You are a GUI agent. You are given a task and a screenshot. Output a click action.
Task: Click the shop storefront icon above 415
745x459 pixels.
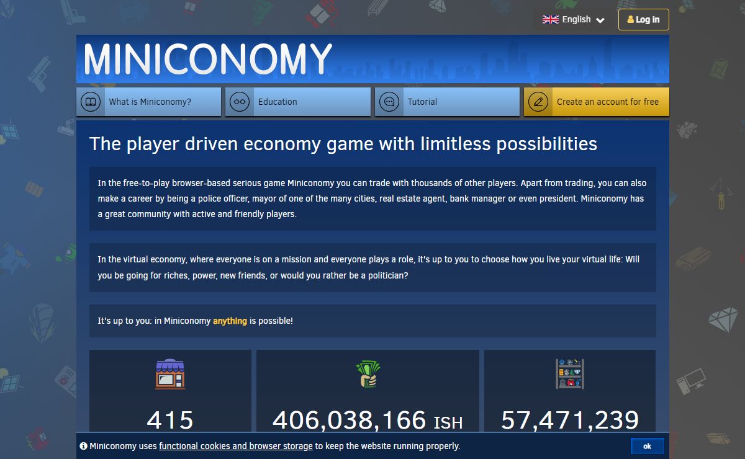point(170,373)
